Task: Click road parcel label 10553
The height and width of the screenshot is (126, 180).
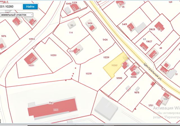Action: click(32, 39)
